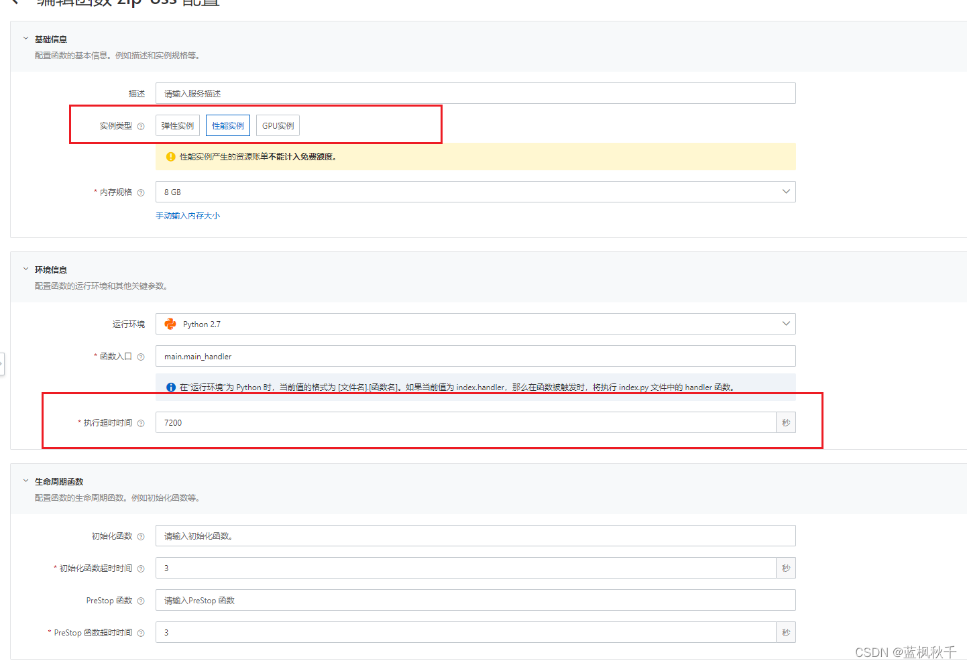Click the PreStop 函数 input field
The width and height of the screenshot is (967, 665).
(x=475, y=600)
